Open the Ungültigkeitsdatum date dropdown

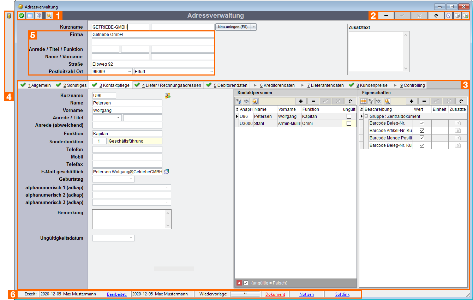[131, 238]
